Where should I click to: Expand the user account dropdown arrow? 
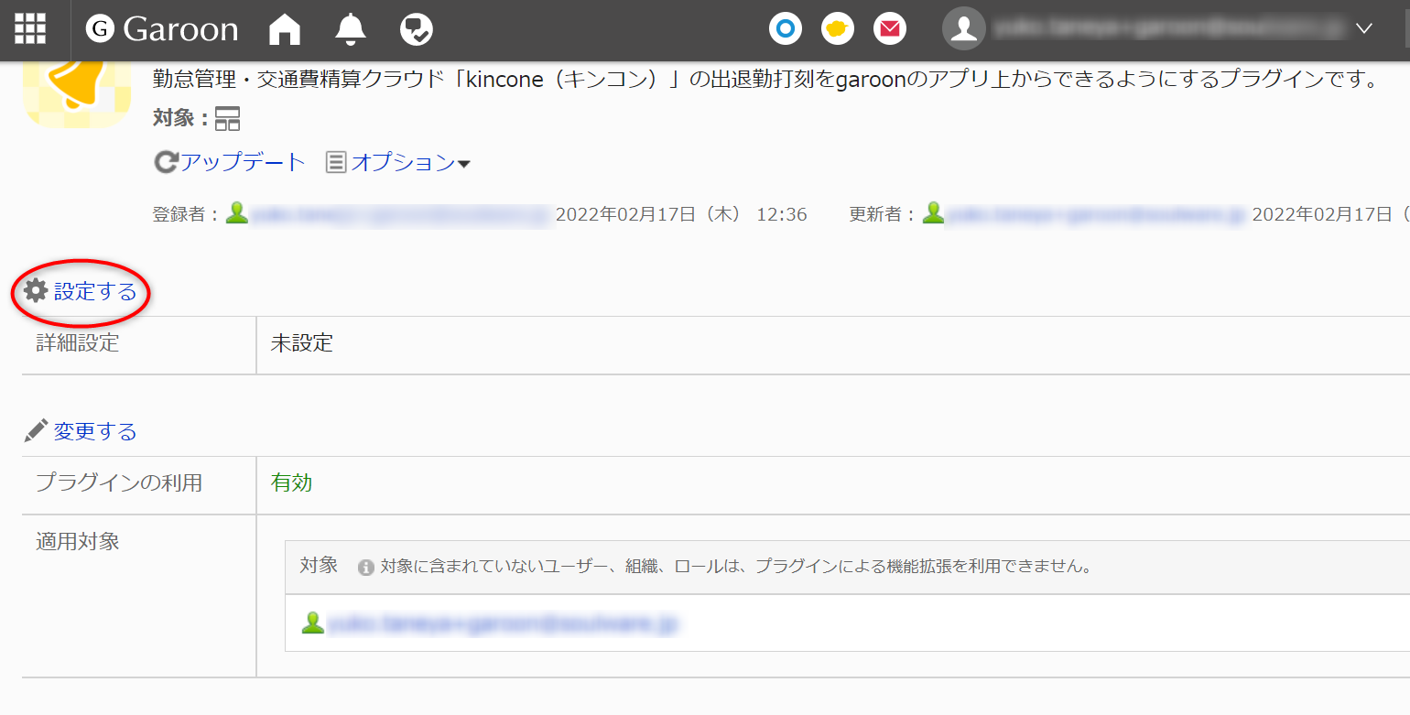point(1364,28)
